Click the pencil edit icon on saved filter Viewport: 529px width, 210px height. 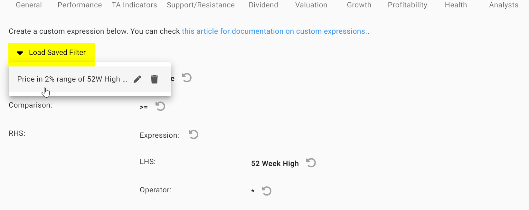pos(137,79)
